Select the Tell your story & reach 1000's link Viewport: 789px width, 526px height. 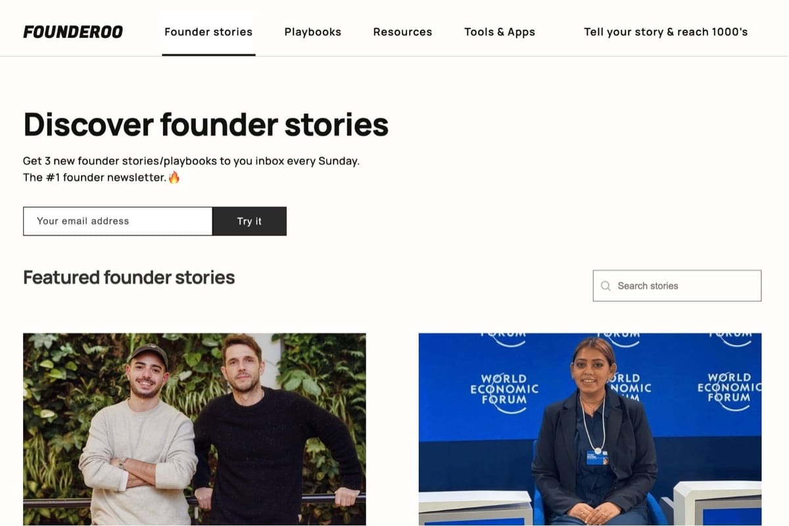(x=665, y=32)
